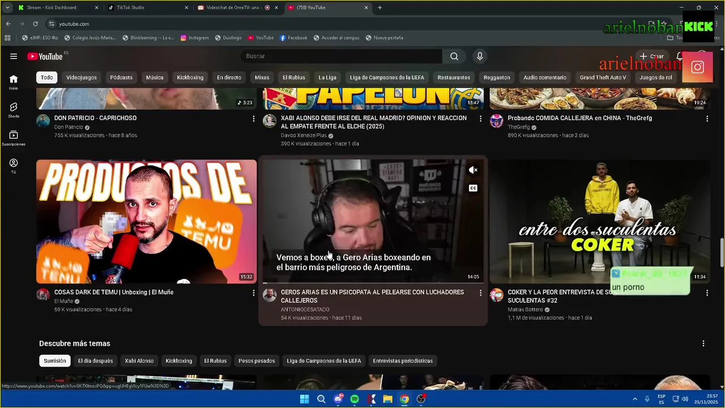Screen dimensions: 725x408
Task: Select the Reggaeton filter chip
Action: click(x=497, y=78)
